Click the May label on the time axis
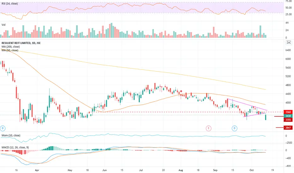This screenshot has height=173, width=294. click(x=70, y=170)
